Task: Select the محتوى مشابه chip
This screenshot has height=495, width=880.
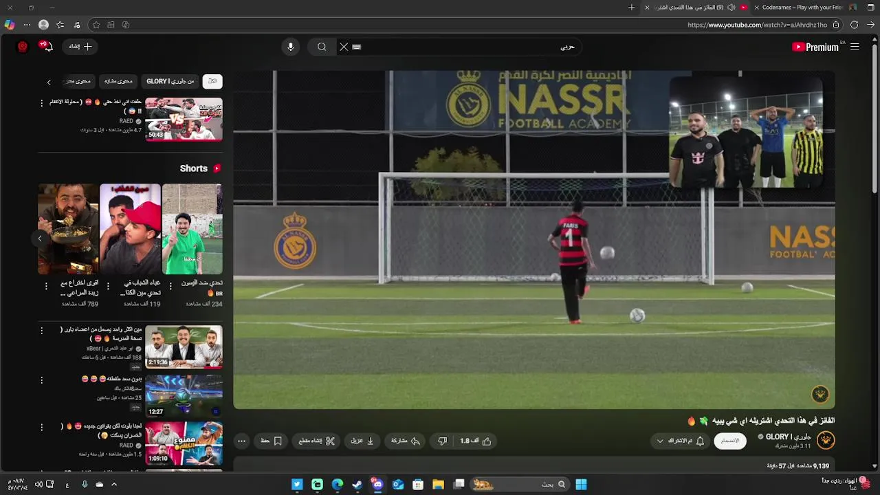Action: (118, 81)
